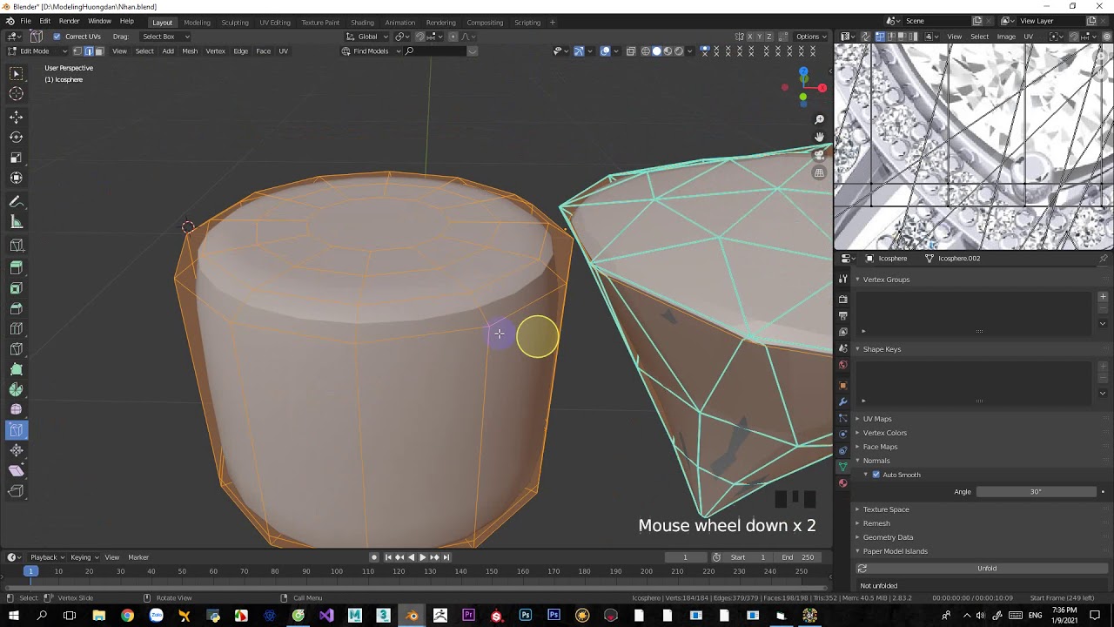Add a vertex group with plus button
This screenshot has height=627, width=1114.
click(1103, 297)
